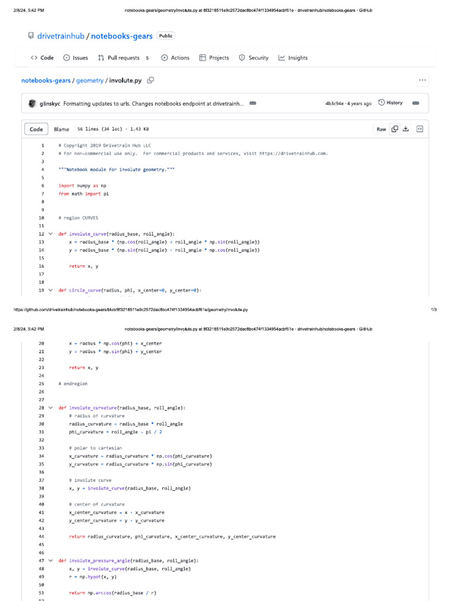Click the repository icon beside drivetrainhub
This screenshot has height=601, width=450.
click(31, 36)
